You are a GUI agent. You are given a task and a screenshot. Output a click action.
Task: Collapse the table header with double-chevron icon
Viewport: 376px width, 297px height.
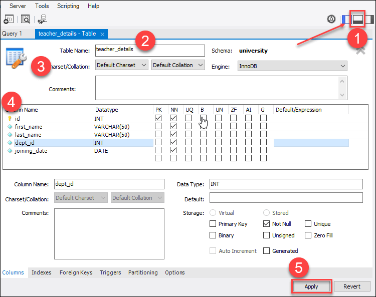[360, 50]
